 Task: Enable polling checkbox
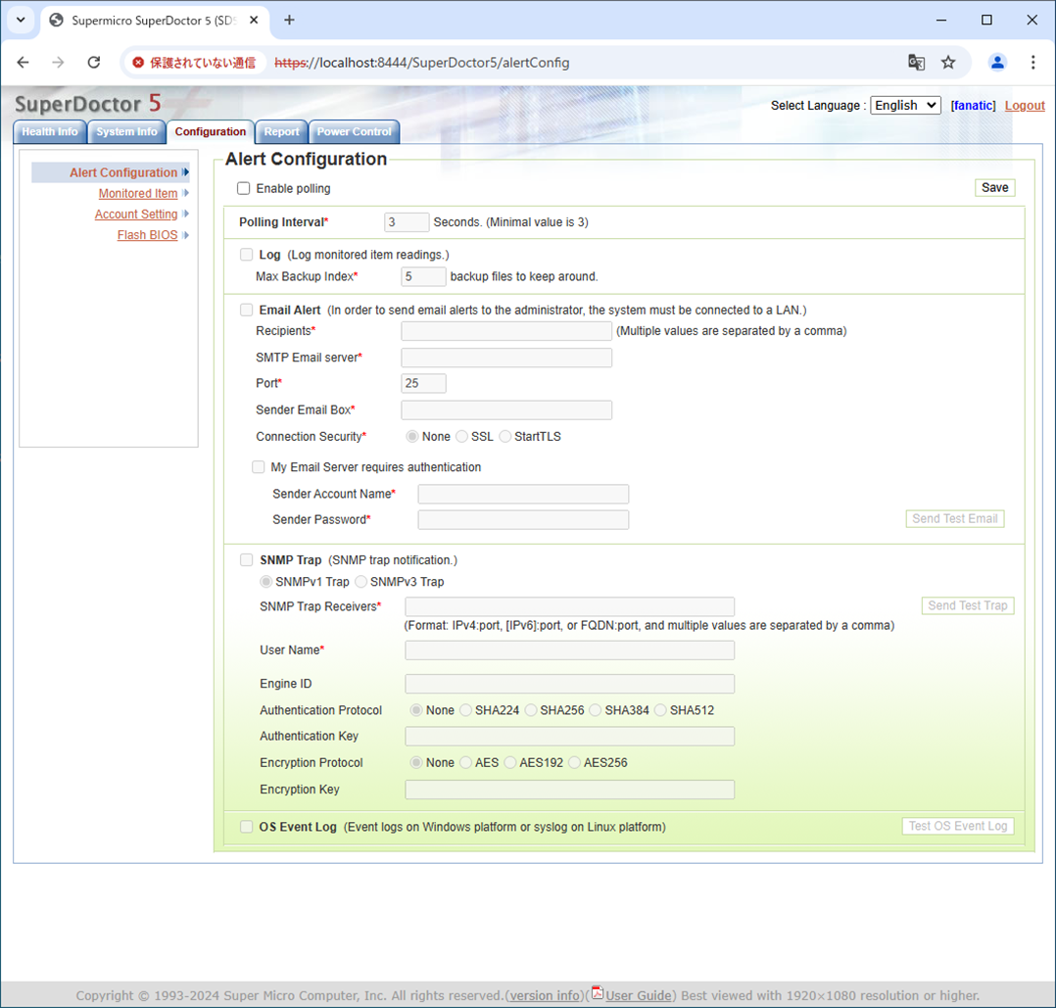click(x=244, y=188)
